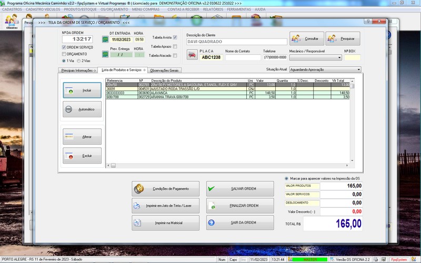The image size is (421, 263).
Task: Open the FERRAMENTAS menu
Action: click(x=239, y=9)
